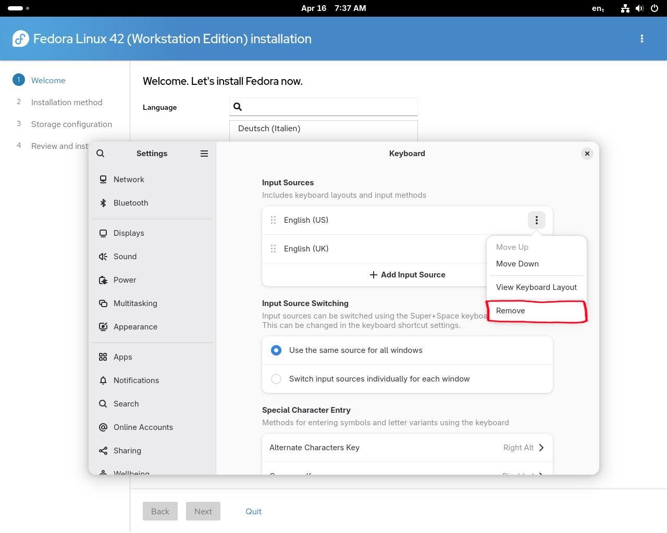The image size is (667, 533).
Task: Open the Settings hamburger menu
Action: tap(204, 154)
